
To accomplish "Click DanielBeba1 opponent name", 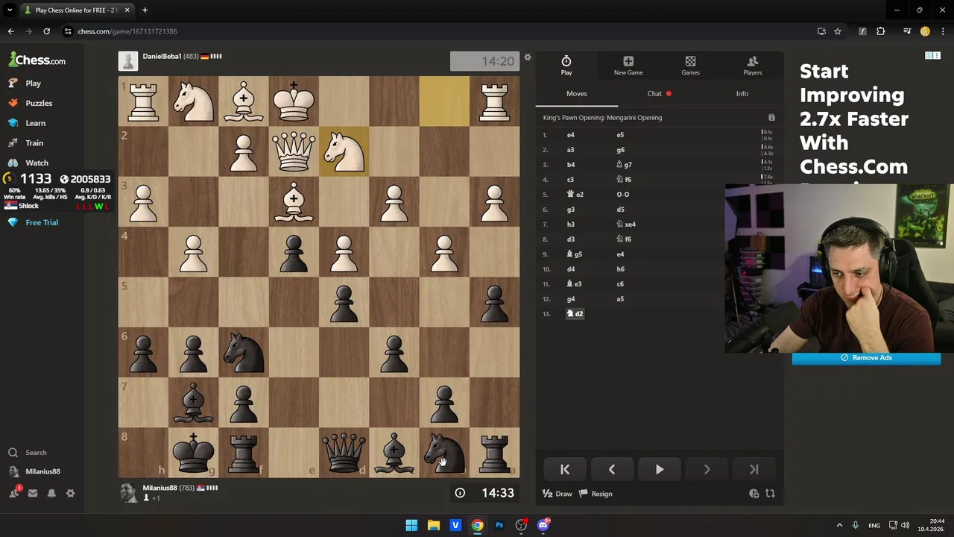I will 162,57.
